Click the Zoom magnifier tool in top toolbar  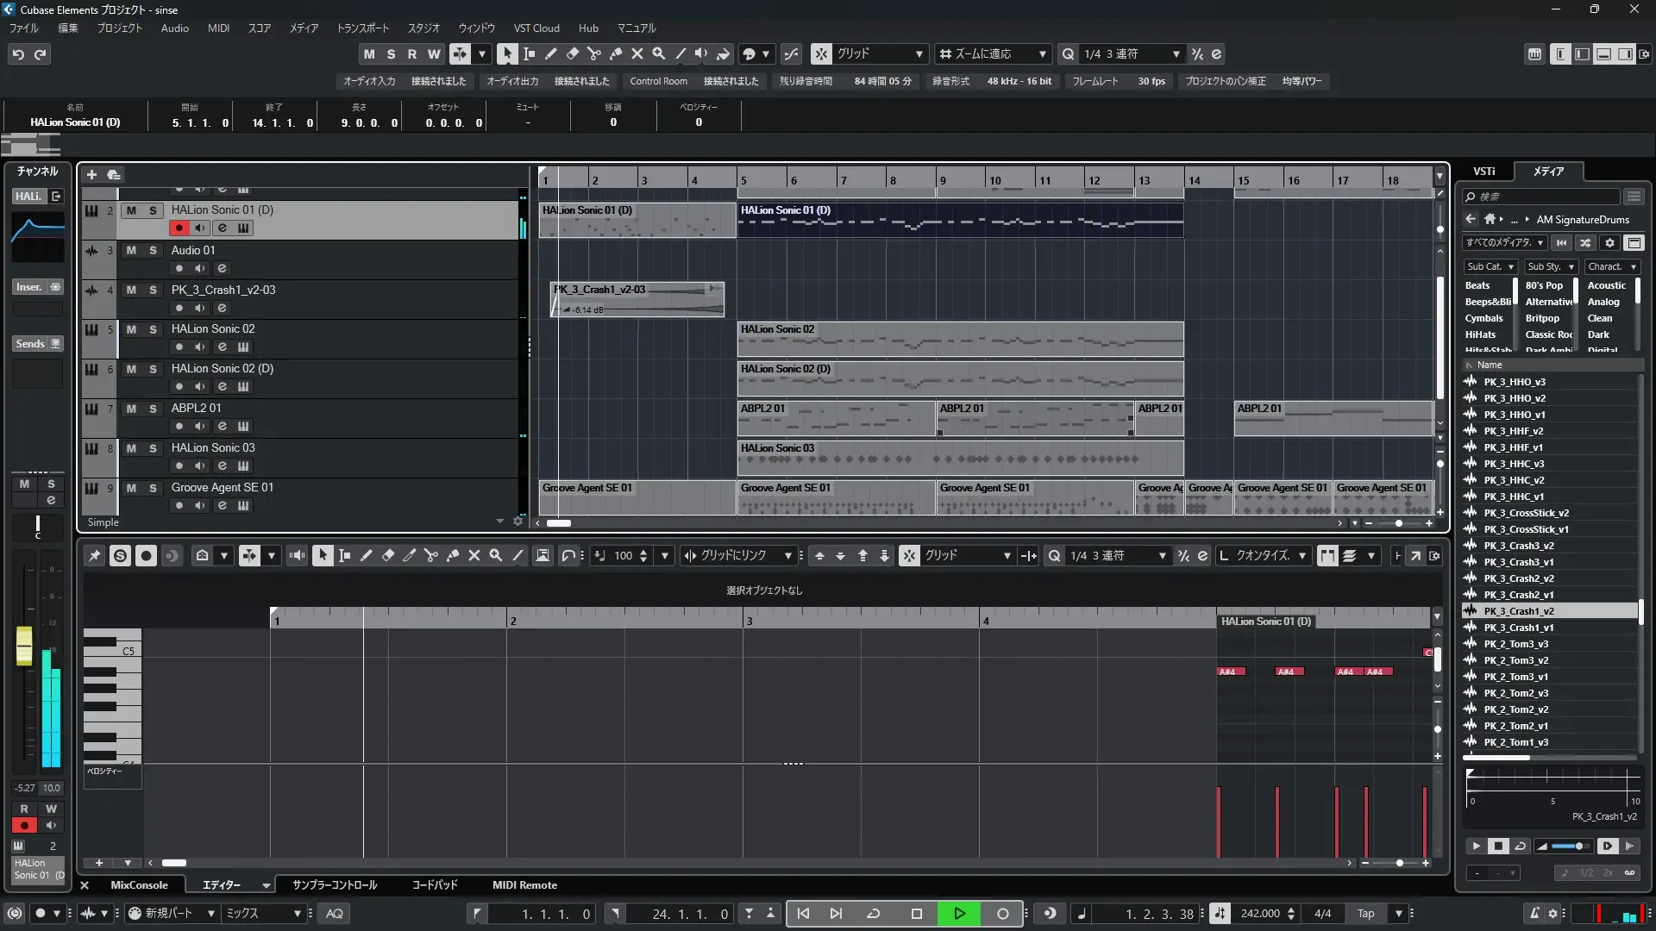point(658,53)
